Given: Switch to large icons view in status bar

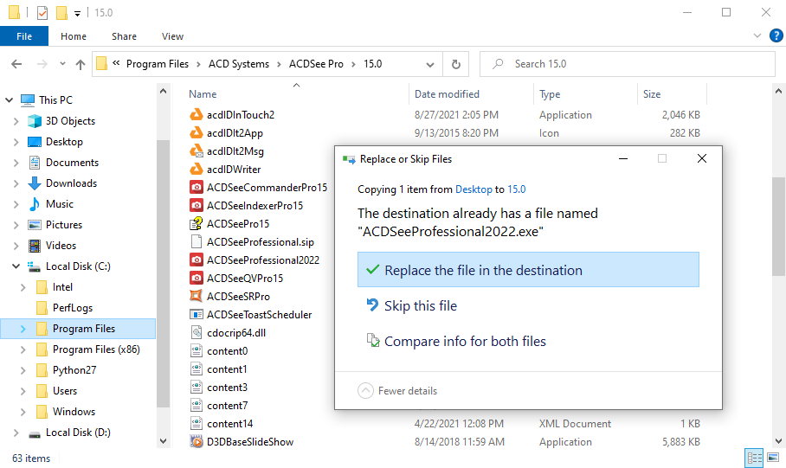Looking at the screenshot, I should click(773, 458).
